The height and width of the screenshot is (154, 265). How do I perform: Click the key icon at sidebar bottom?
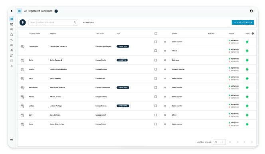[12, 140]
